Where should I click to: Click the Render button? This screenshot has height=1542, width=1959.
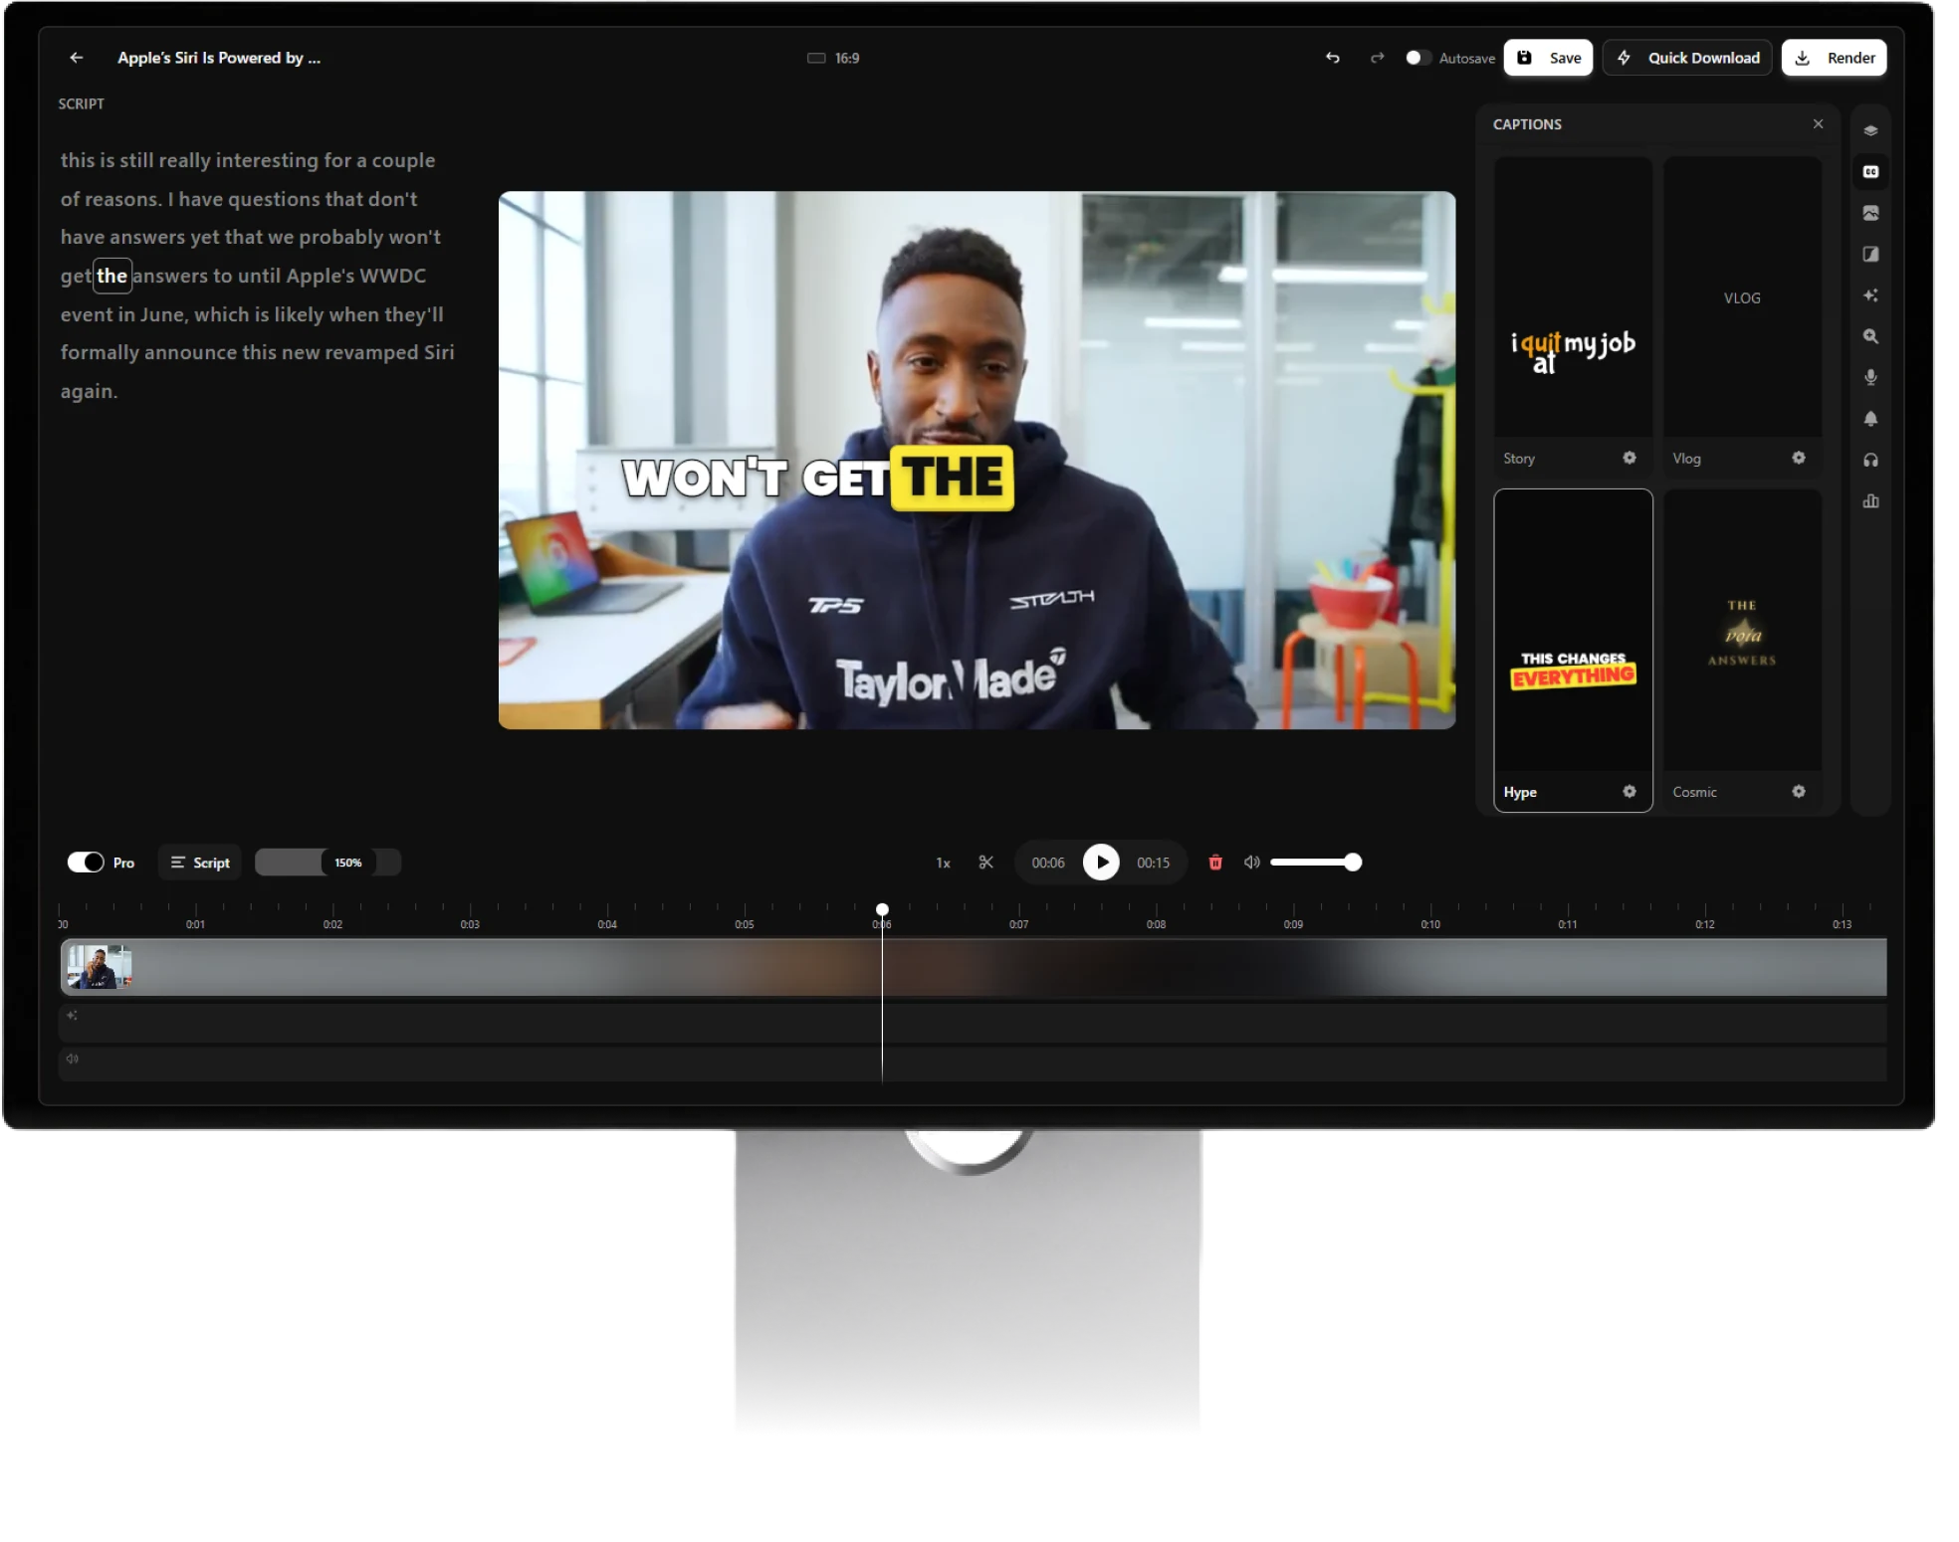pos(1834,58)
